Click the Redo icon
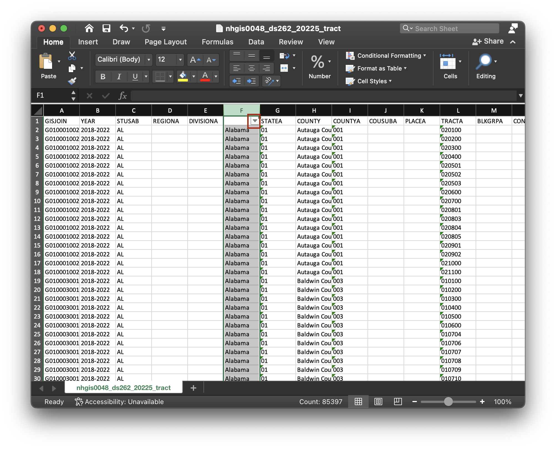Screen dimensions: 556x449 click(x=146, y=28)
